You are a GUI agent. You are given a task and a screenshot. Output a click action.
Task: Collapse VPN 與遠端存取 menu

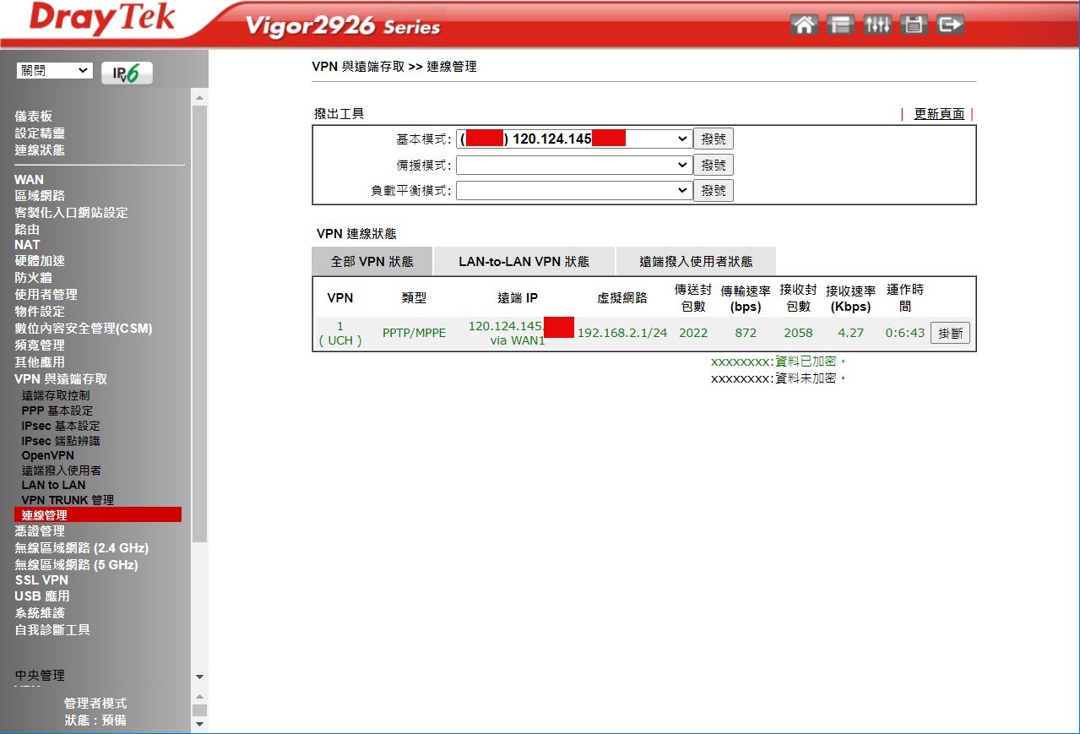pos(61,379)
